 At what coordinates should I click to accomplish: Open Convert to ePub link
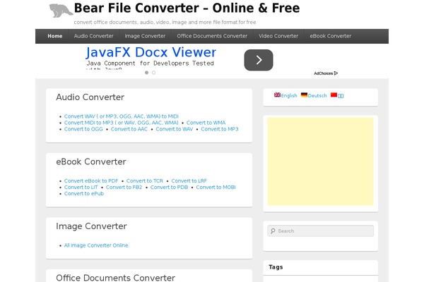(84, 193)
